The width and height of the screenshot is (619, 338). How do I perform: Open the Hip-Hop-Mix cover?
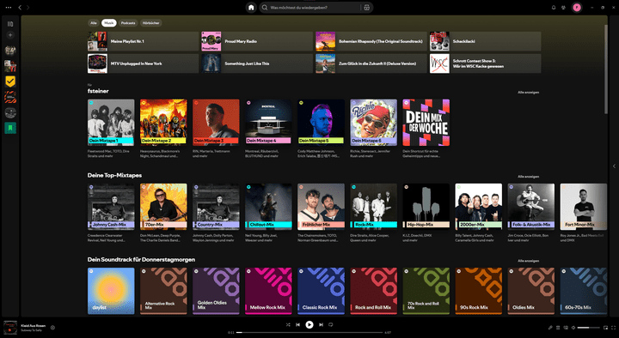point(426,207)
